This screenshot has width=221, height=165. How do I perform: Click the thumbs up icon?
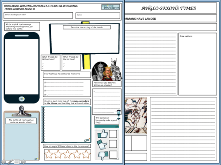103,134
